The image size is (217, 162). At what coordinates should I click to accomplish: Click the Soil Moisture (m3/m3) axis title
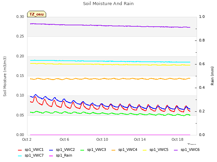(x=5, y=76)
